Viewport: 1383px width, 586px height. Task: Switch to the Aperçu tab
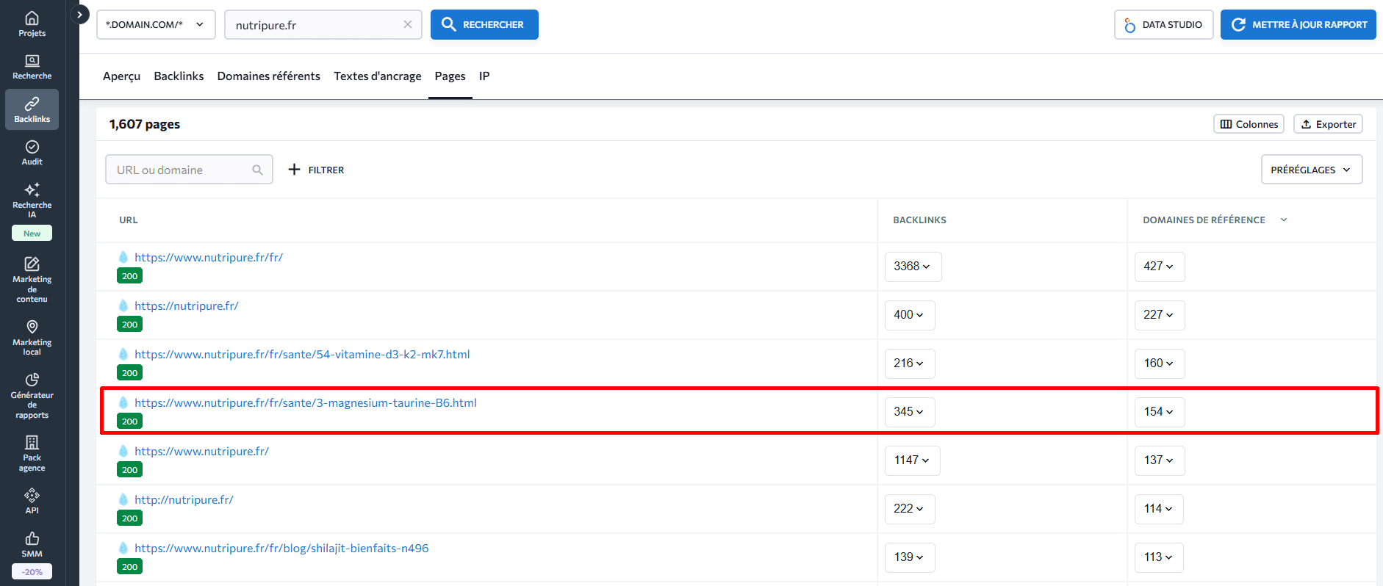pos(121,76)
